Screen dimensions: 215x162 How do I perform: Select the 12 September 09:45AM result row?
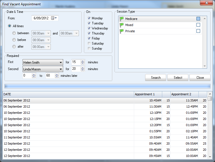click(105, 156)
